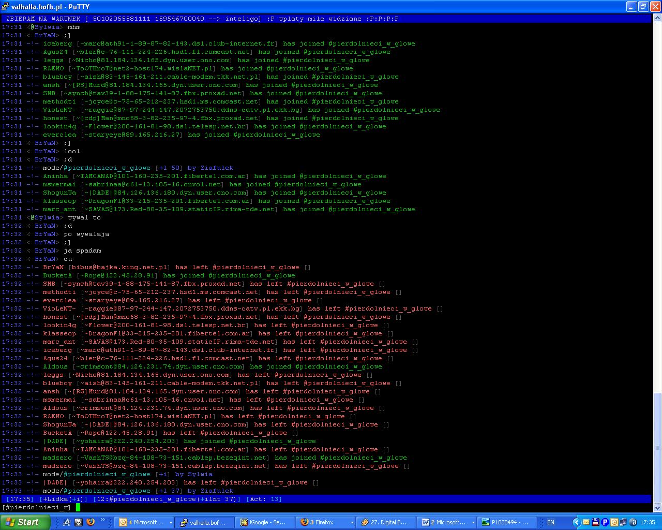Expand the 3 Firefox taskbar group
Image resolution: width=662 pixels, height=530 pixels.
[x=352, y=522]
